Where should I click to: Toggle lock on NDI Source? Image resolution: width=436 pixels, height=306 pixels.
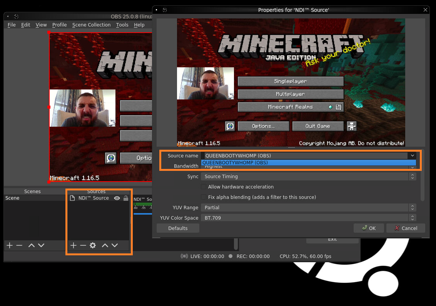(126, 198)
